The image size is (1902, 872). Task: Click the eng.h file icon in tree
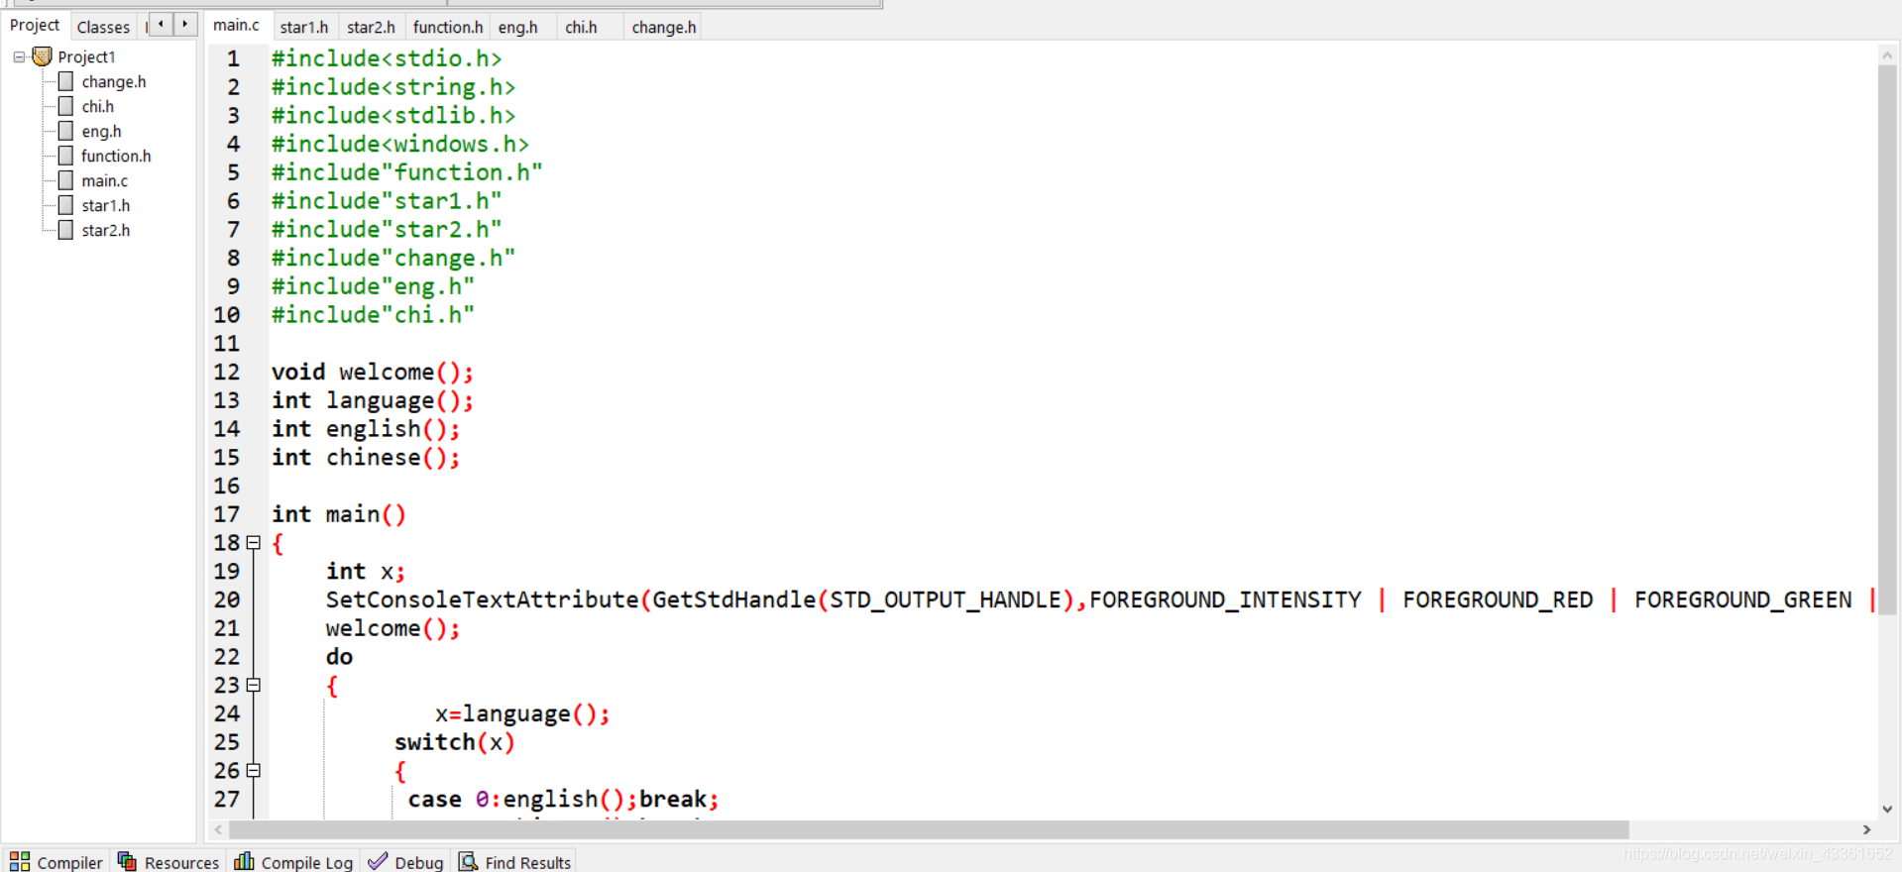[x=65, y=131]
